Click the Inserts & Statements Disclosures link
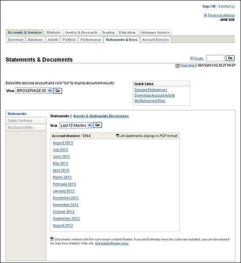The height and width of the screenshot is (263, 241). click(x=101, y=116)
